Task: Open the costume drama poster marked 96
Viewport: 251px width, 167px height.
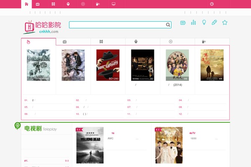Action: tap(177, 65)
